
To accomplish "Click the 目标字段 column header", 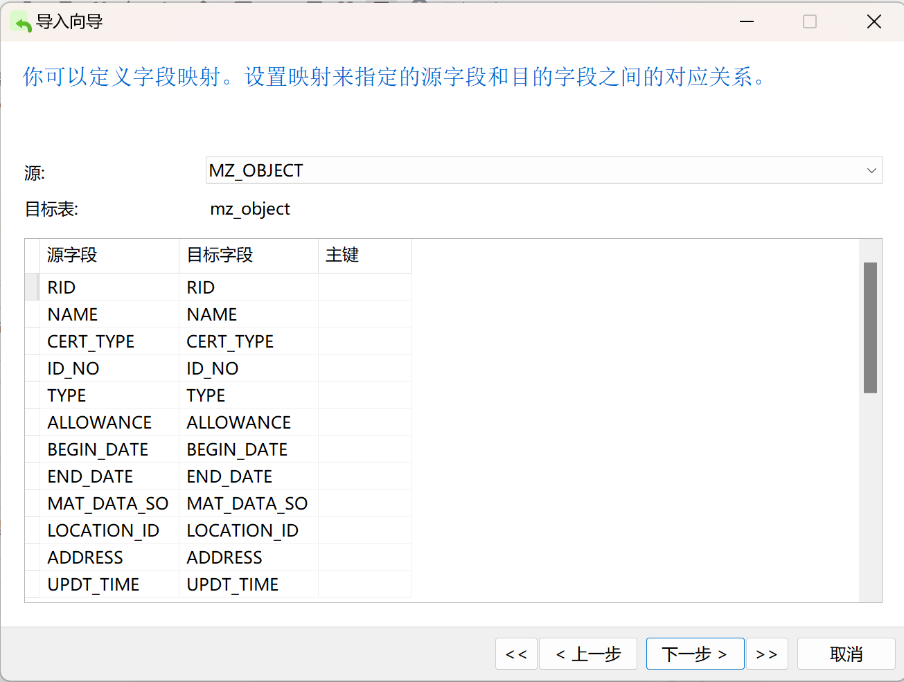I will tap(249, 255).
